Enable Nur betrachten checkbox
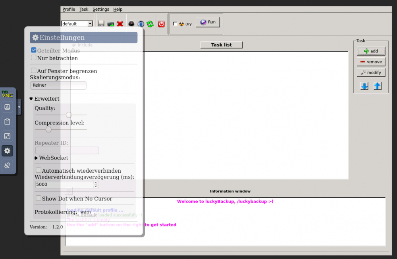397x259 pixels. [34, 58]
